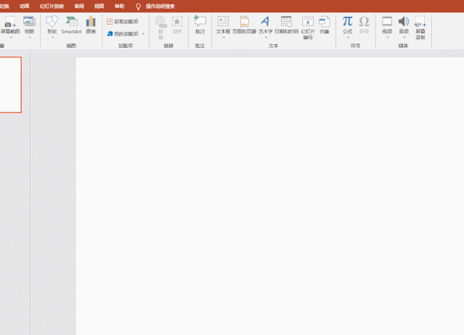Open the Photo Album (相册) tool

pyautogui.click(x=29, y=22)
